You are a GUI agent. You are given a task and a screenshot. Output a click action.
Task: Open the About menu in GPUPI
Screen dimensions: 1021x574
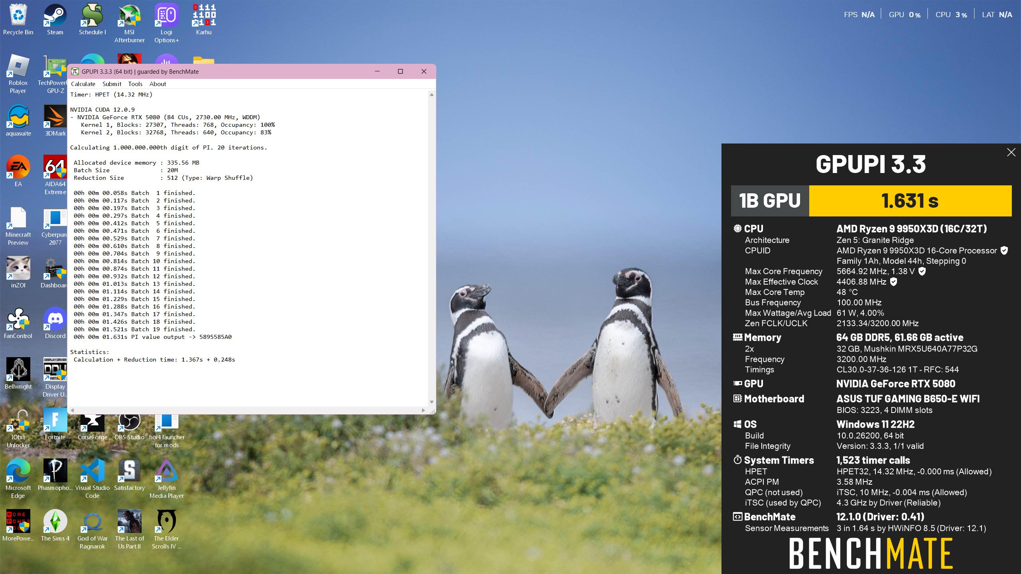click(x=158, y=84)
